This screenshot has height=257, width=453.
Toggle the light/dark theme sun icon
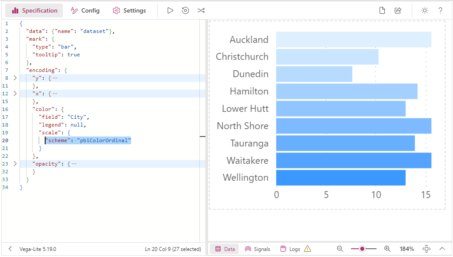click(424, 11)
